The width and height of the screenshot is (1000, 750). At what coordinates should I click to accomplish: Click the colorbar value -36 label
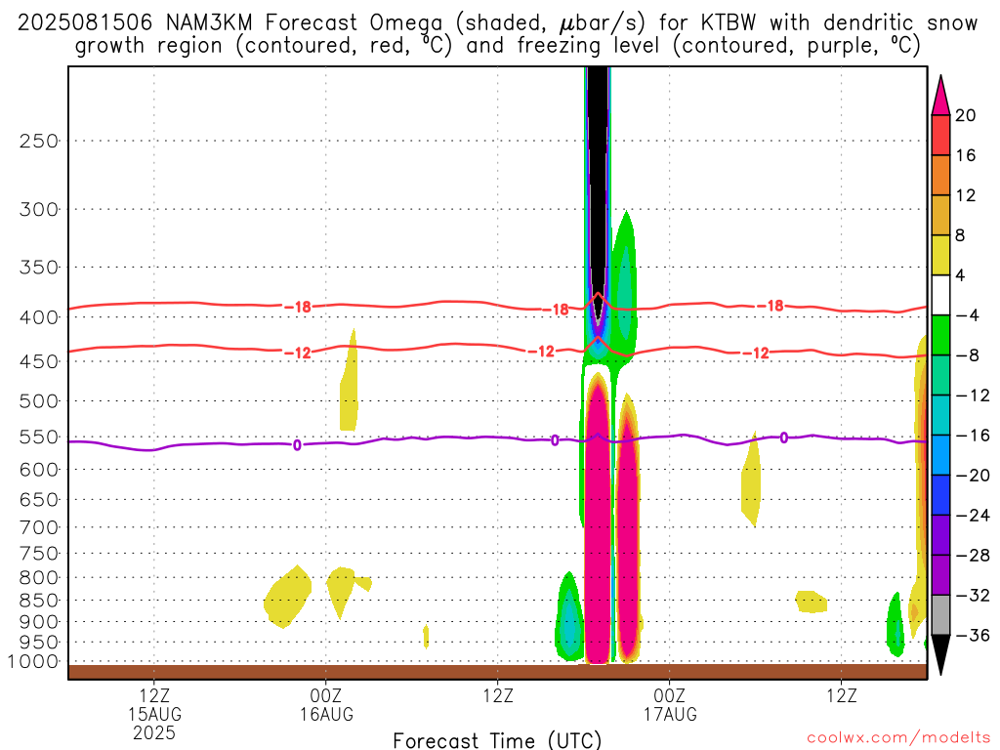click(973, 635)
